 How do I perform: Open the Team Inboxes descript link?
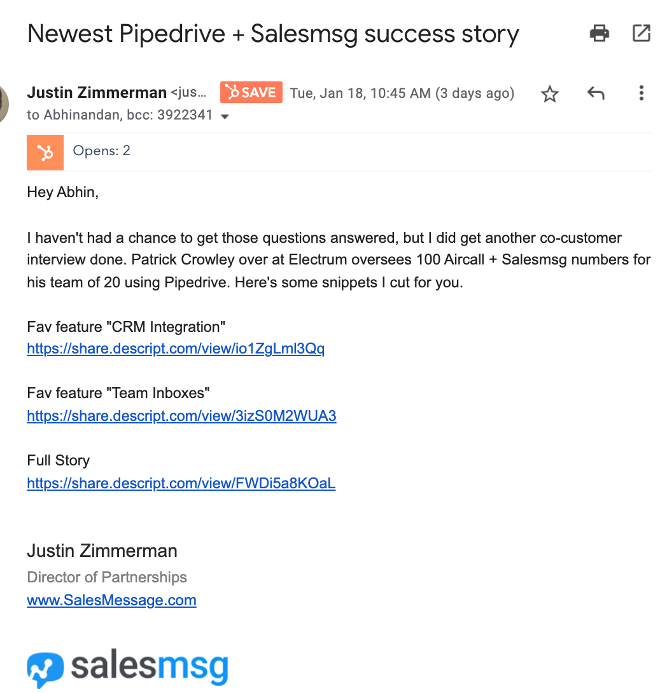coord(181,416)
